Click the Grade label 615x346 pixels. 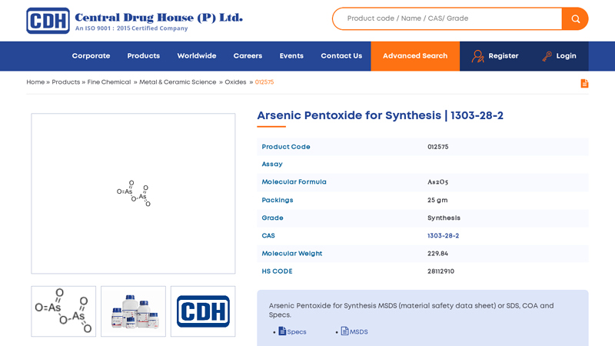point(272,218)
